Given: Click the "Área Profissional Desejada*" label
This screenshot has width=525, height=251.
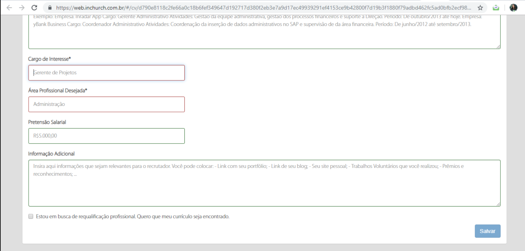Looking at the screenshot, I should [x=58, y=90].
